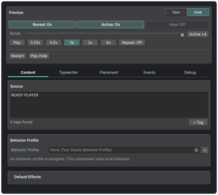Create a new Behavior Profile with plus button

pyautogui.click(x=205, y=150)
